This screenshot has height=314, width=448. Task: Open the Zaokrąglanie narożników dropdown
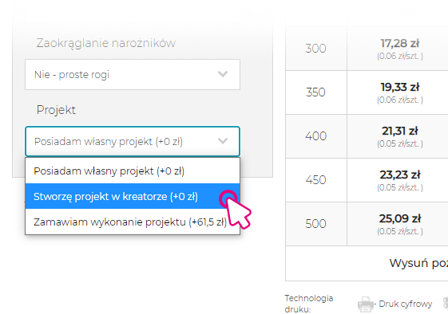(133, 74)
